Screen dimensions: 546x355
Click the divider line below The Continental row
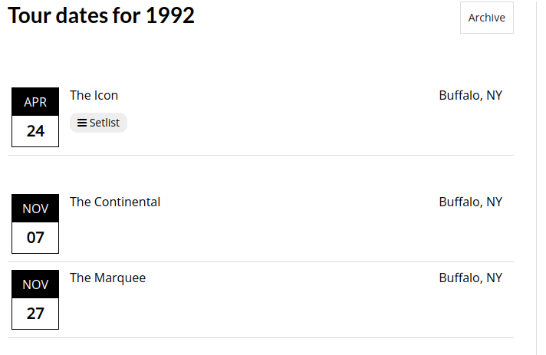coord(261,261)
